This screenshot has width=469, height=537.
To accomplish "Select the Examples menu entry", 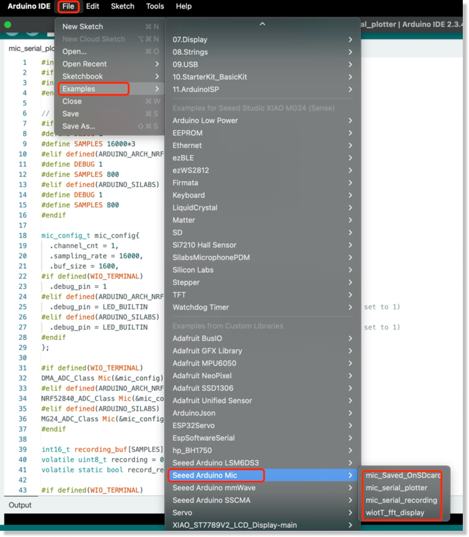I will click(110, 89).
